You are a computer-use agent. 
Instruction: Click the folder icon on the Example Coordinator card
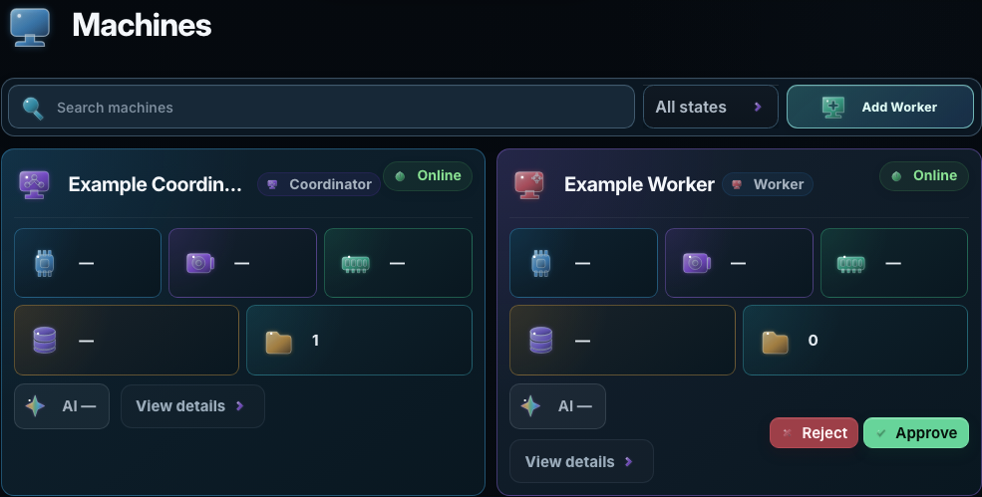point(279,342)
